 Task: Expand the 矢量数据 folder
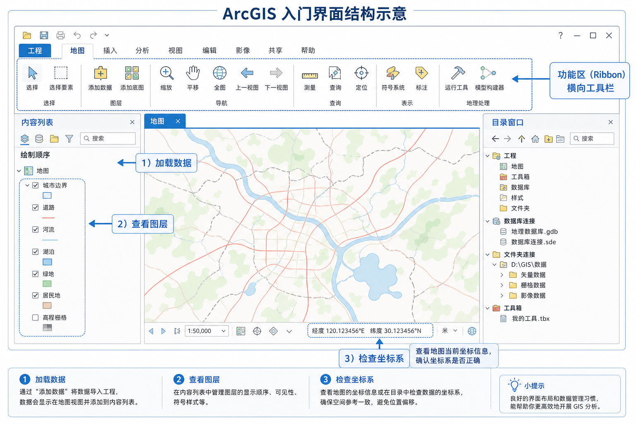502,275
